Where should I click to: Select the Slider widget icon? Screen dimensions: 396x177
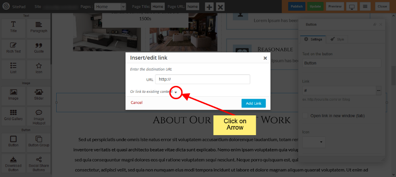point(39,92)
